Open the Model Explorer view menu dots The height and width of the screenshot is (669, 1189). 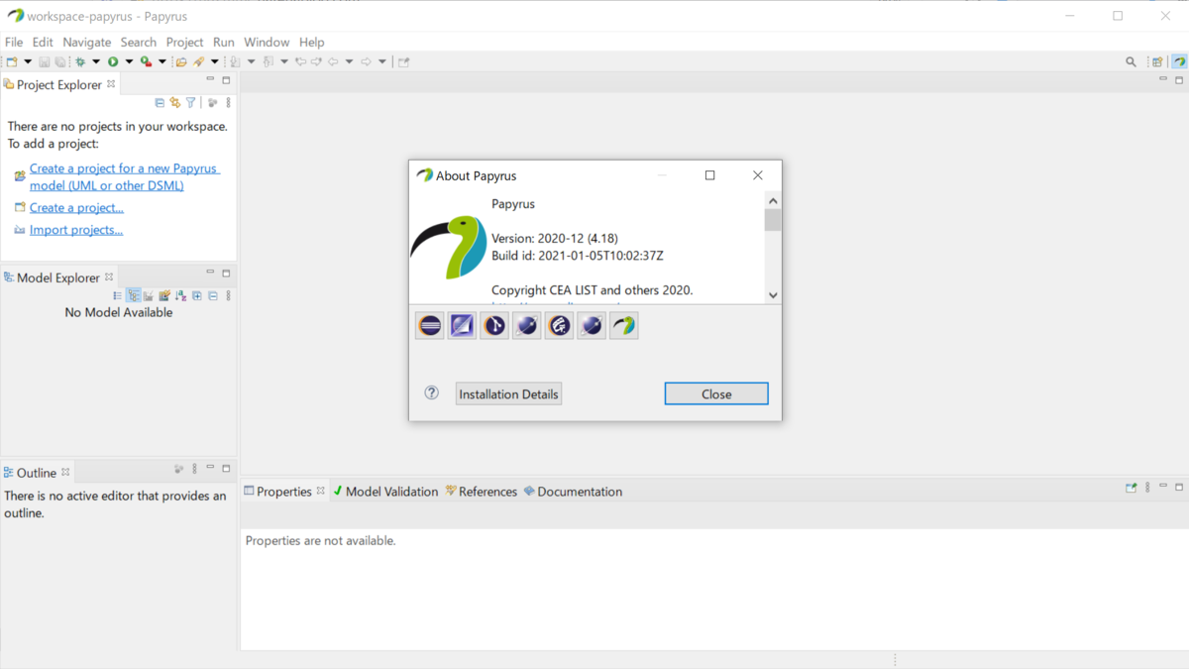coord(229,295)
